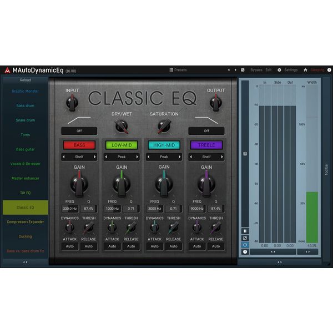Pause the meters with pause button
333x333 pixels.
(245, 231)
